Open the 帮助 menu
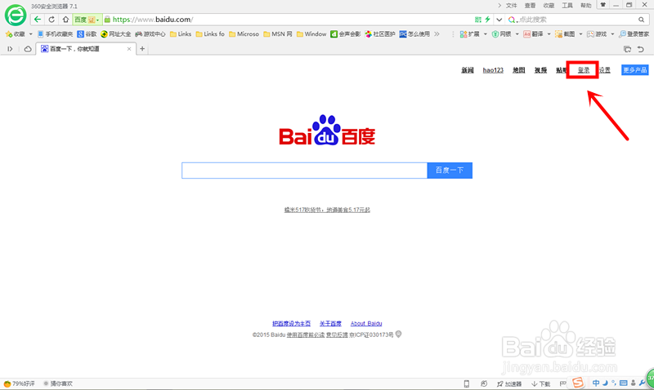654x390 pixels. 586,6
